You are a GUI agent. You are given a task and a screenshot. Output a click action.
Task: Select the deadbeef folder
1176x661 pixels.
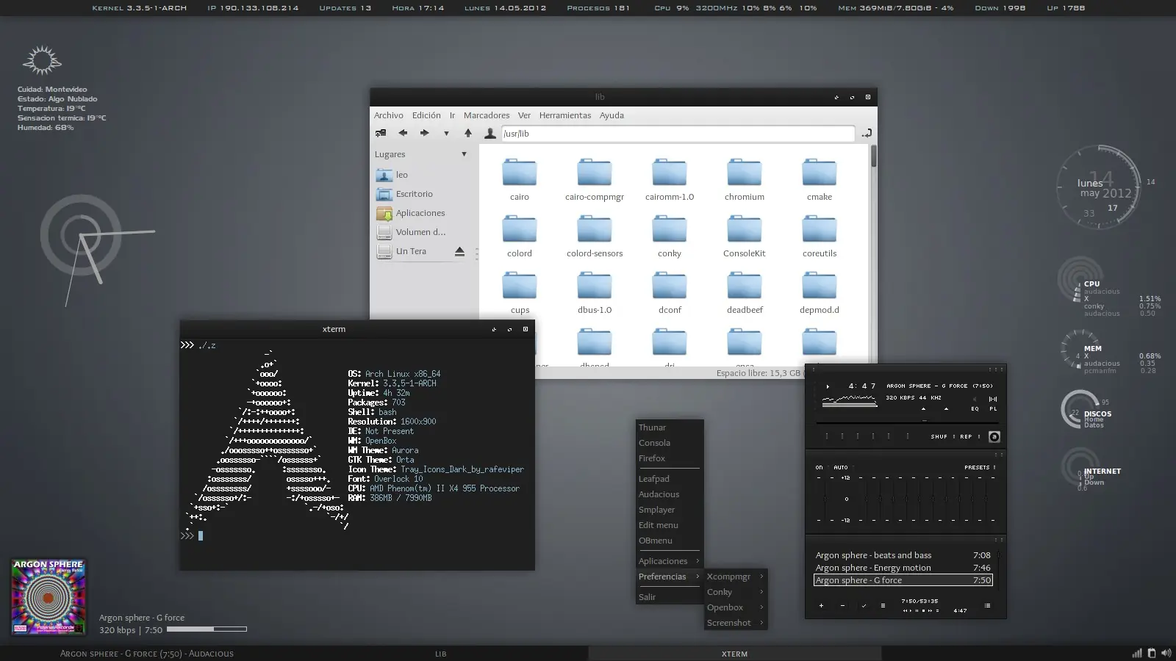[745, 292]
